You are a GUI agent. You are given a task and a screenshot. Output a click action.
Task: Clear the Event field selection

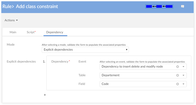point(177,67)
